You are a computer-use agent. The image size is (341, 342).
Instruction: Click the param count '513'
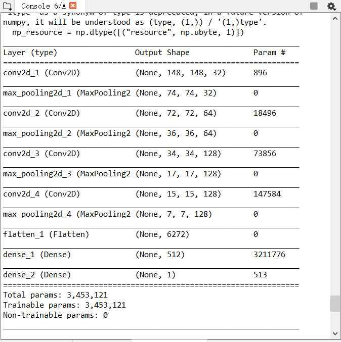pos(260,275)
